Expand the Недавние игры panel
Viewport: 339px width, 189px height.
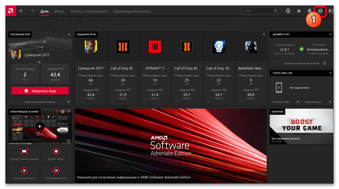tap(263, 35)
